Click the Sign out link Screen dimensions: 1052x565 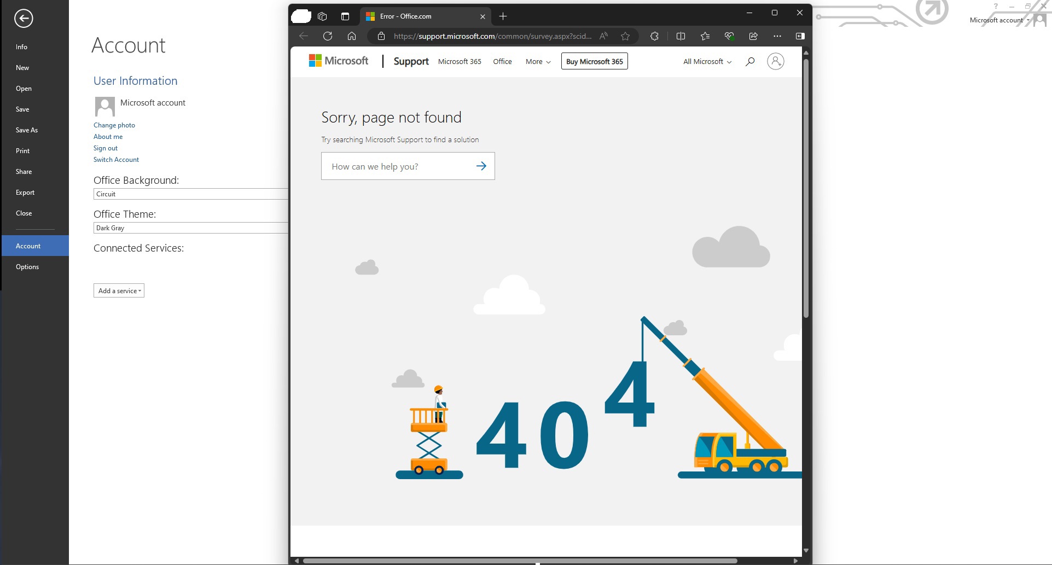(106, 148)
